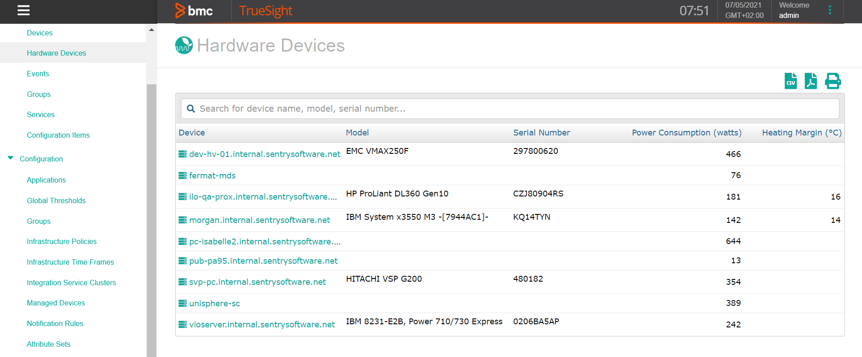Open morgan.internal.sentrysoftware.net device
The height and width of the screenshot is (357, 862).
tap(259, 220)
